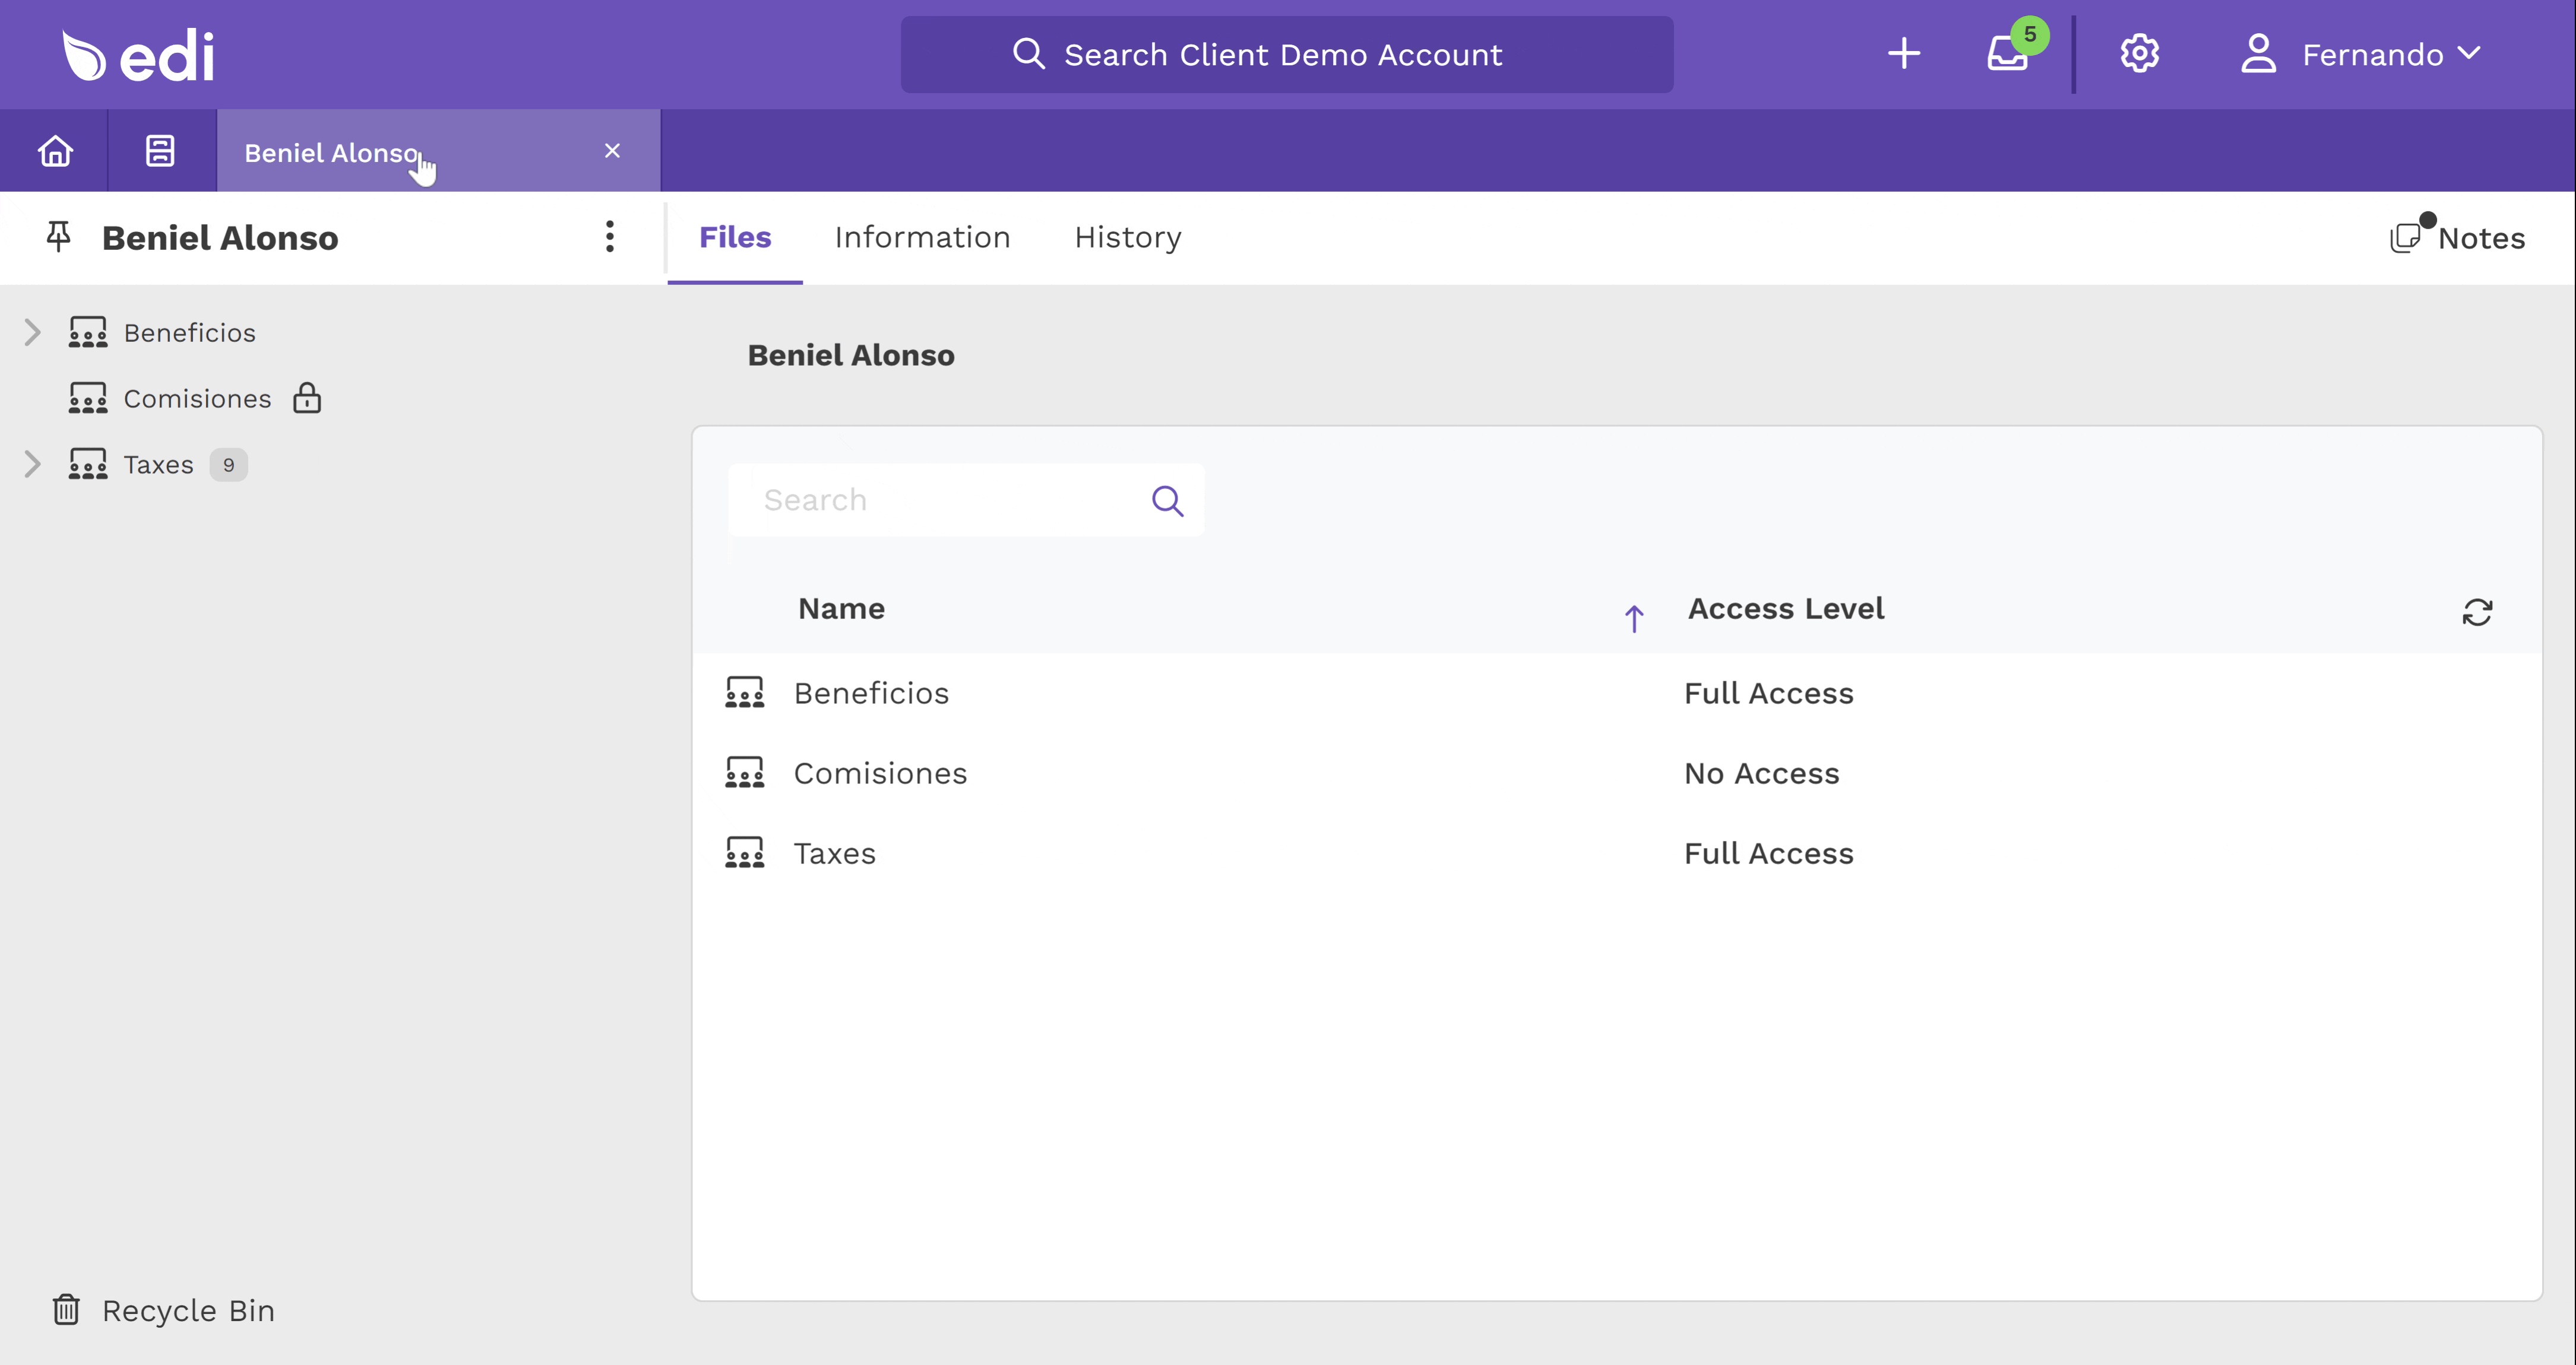Open the edi home icon in sidebar
The width and height of the screenshot is (2576, 1365).
[55, 150]
